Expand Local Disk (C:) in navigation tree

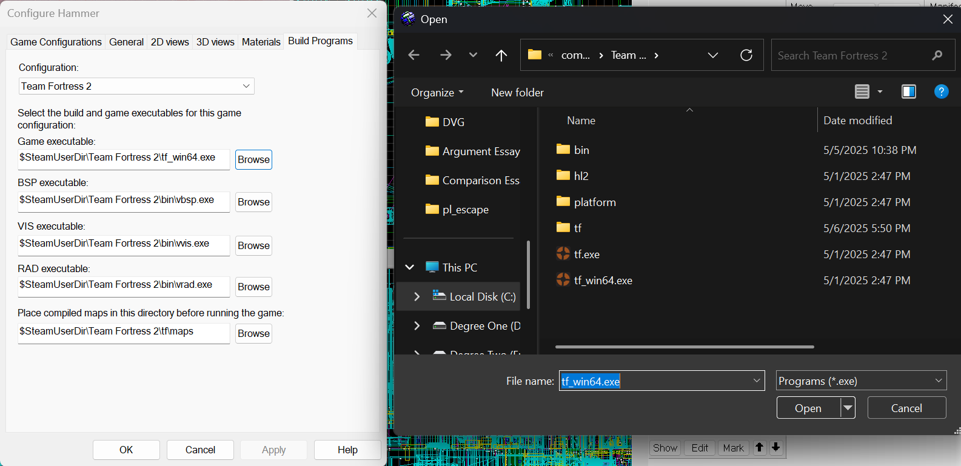coord(417,296)
